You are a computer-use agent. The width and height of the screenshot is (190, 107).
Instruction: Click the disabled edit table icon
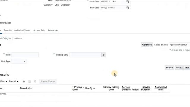[x=29, y=81]
